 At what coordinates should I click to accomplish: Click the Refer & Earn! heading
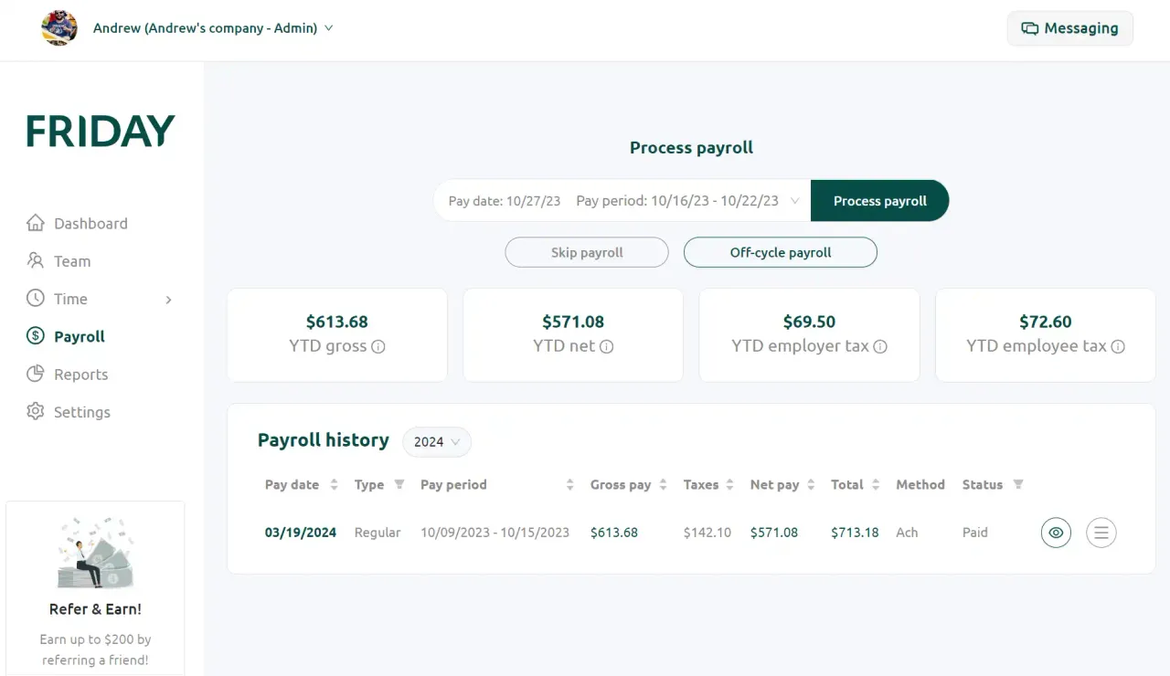pyautogui.click(x=96, y=609)
